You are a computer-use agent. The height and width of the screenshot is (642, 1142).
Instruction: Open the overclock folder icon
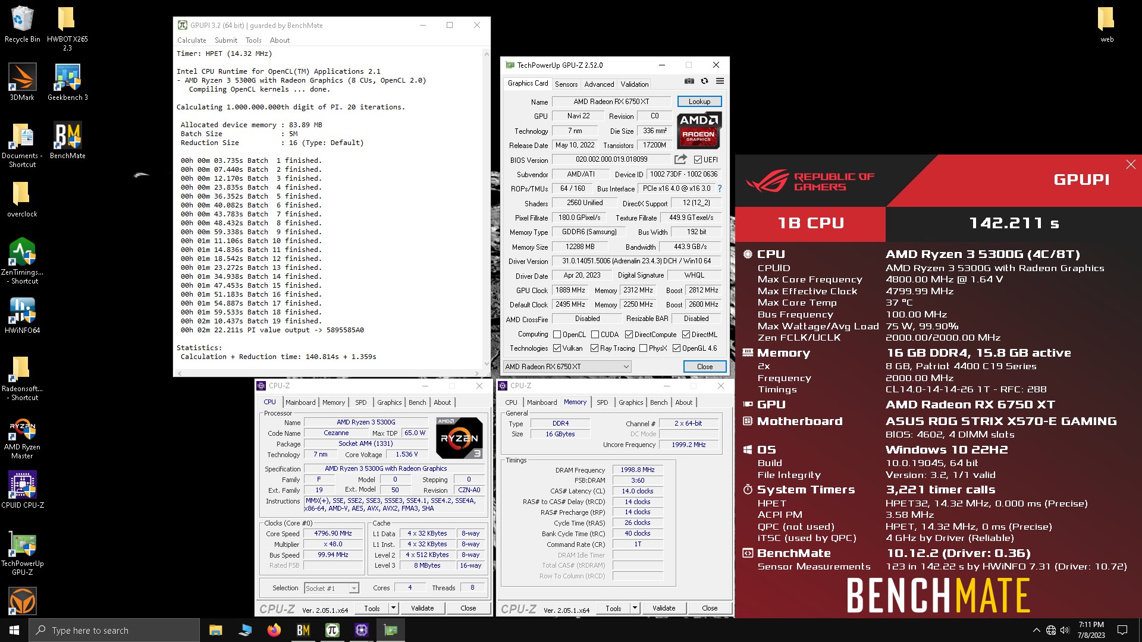pyautogui.click(x=22, y=199)
